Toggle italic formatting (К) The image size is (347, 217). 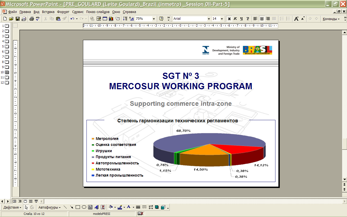click(x=235, y=19)
